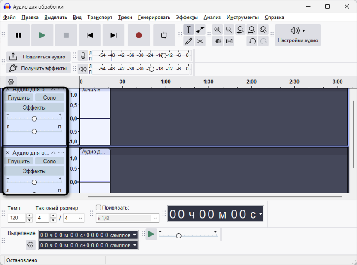Select the Envelope tool
Screen dimensions: 357x265
pos(200,30)
